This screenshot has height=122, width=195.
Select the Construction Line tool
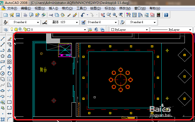pos(3,45)
